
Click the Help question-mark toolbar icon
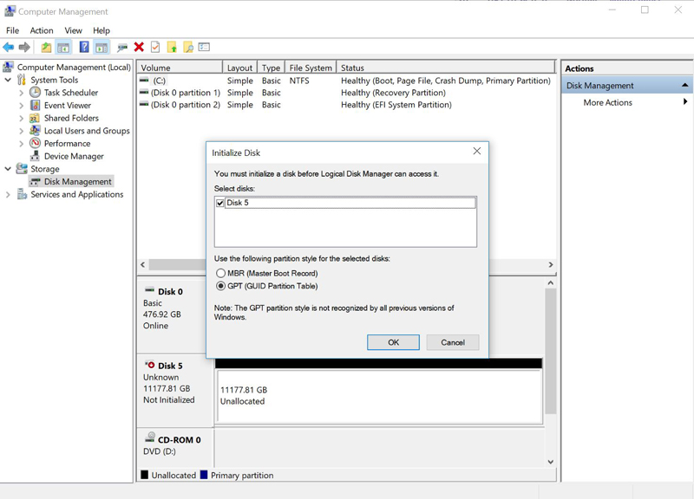[84, 48]
